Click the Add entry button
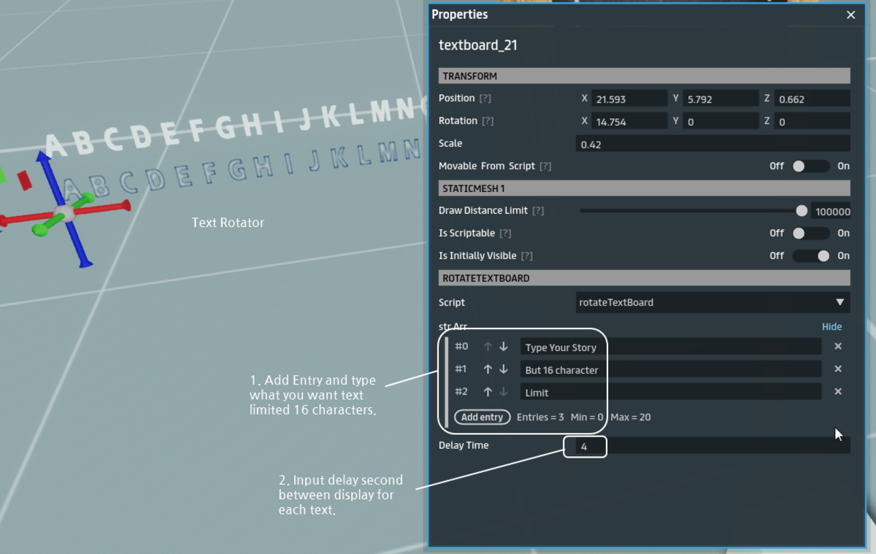 (x=481, y=417)
